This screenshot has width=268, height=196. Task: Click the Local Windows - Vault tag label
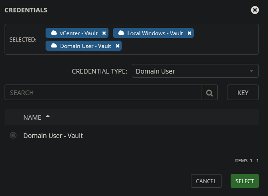click(x=155, y=33)
